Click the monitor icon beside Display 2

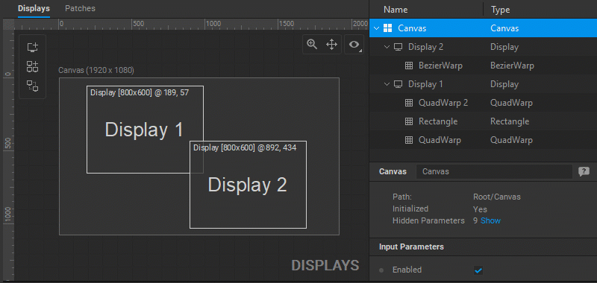398,47
